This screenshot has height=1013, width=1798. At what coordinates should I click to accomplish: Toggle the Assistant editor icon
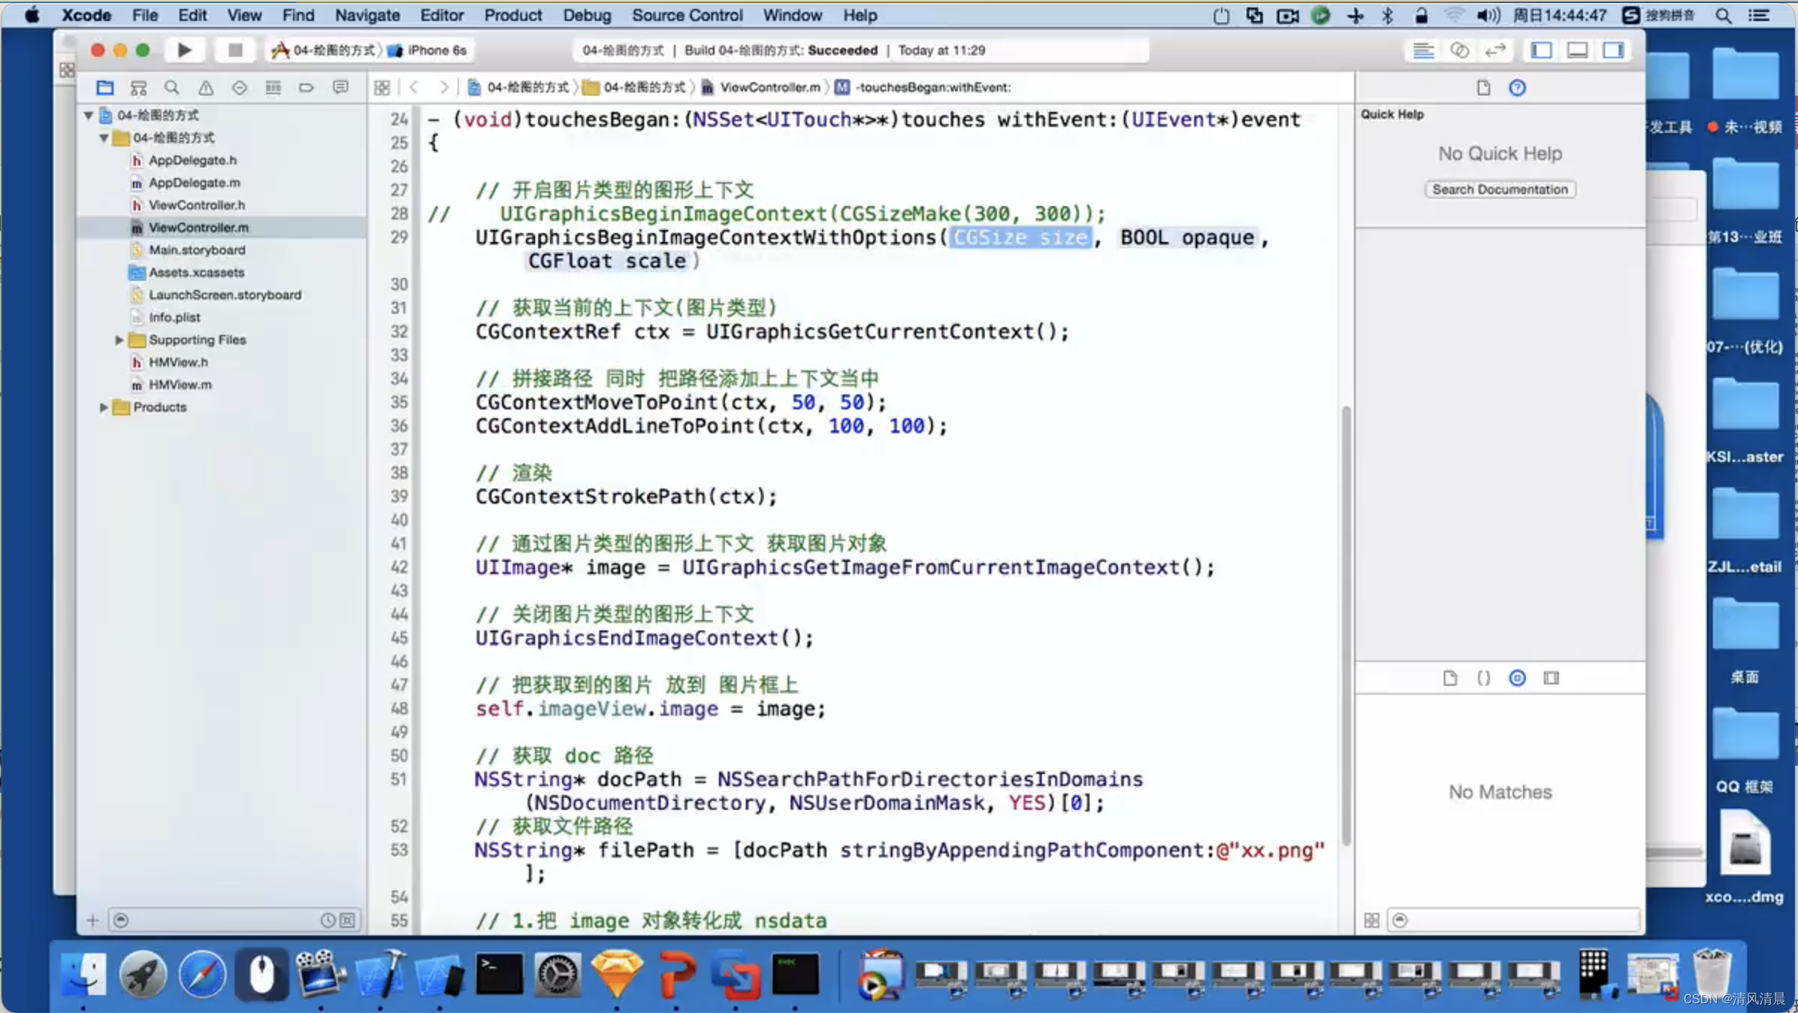click(x=1462, y=49)
